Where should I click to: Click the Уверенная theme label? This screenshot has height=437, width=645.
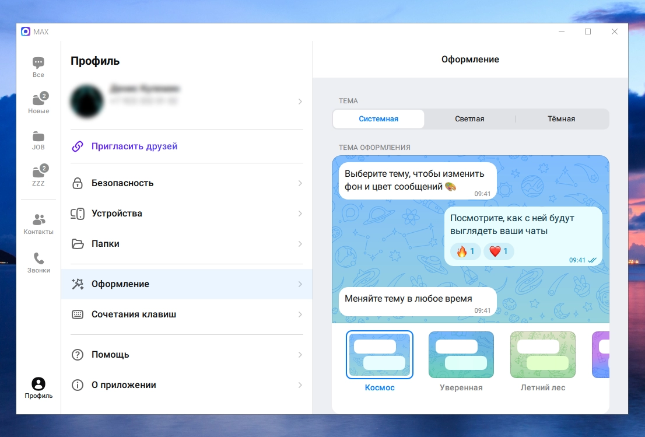pos(461,387)
